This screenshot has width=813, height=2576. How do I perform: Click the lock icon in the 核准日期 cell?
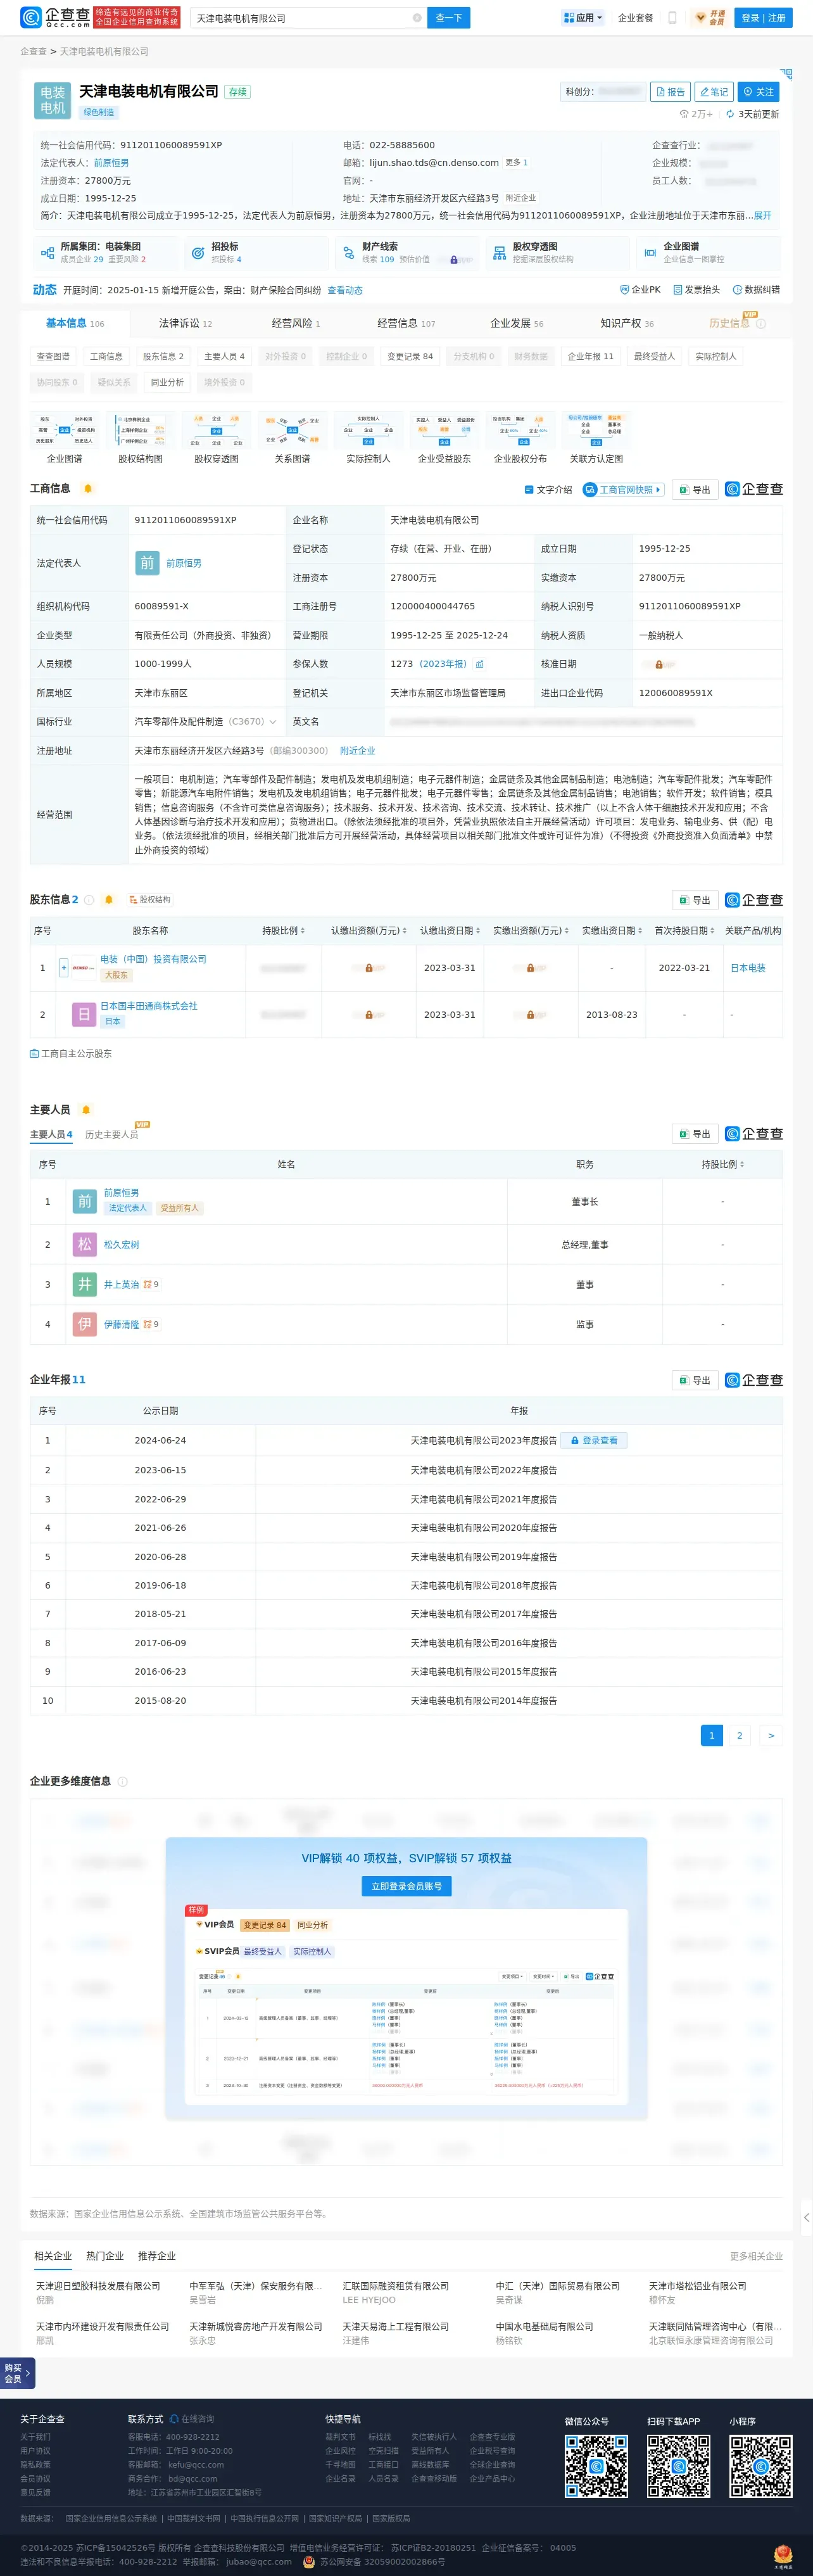pyautogui.click(x=659, y=664)
